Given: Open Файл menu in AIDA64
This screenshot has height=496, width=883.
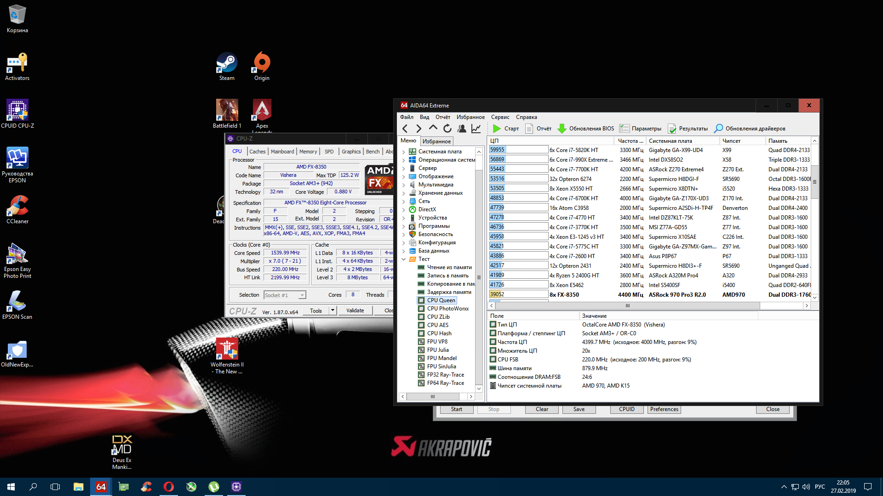Looking at the screenshot, I should tap(407, 117).
